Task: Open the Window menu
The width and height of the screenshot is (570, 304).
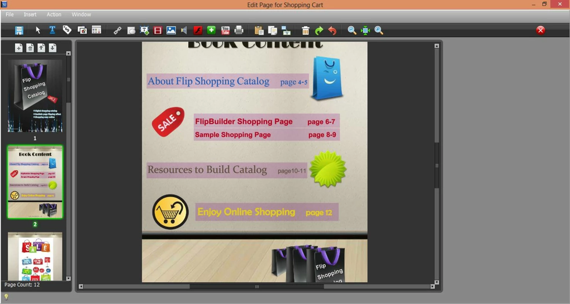Action: pos(81,15)
